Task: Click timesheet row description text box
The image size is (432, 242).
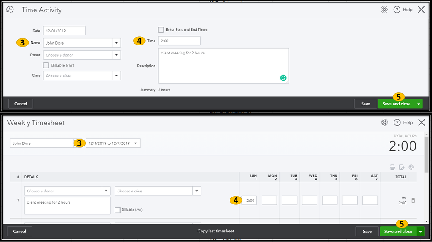Action: click(67, 205)
